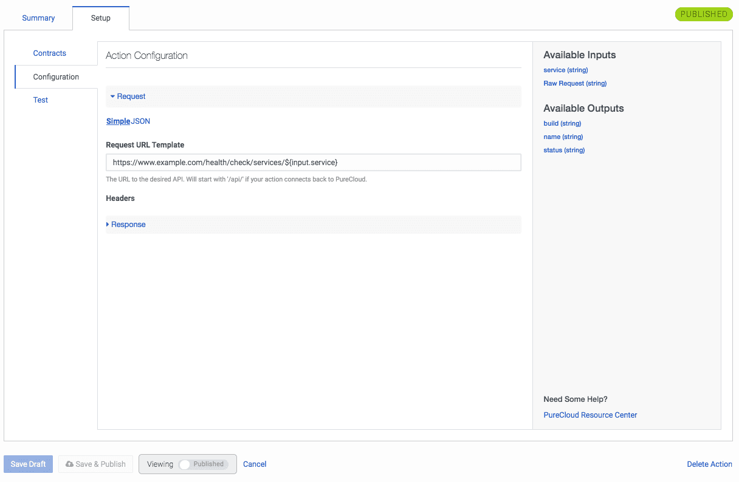Click the Delete Action link
The image size is (739, 482).
709,464
